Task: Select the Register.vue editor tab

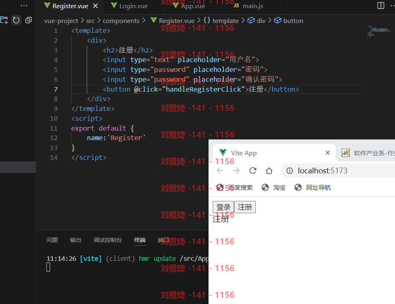Action: (70, 6)
